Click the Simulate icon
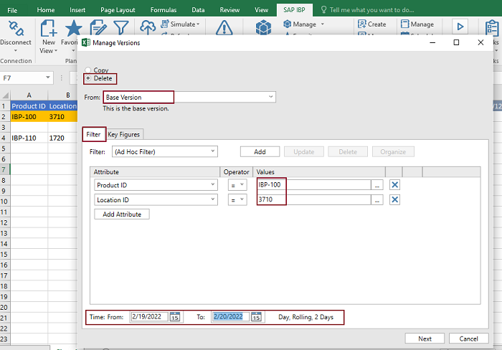The height and width of the screenshot is (350, 502). [x=165, y=24]
